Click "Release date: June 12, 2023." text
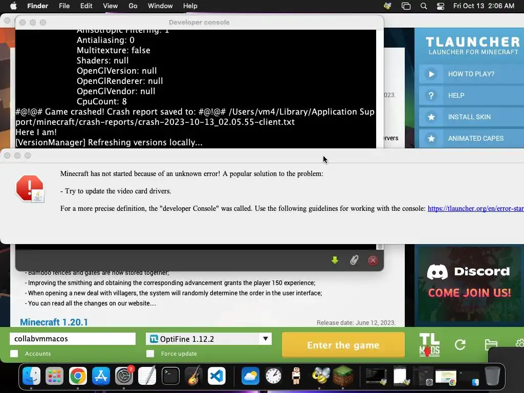 pyautogui.click(x=356, y=323)
